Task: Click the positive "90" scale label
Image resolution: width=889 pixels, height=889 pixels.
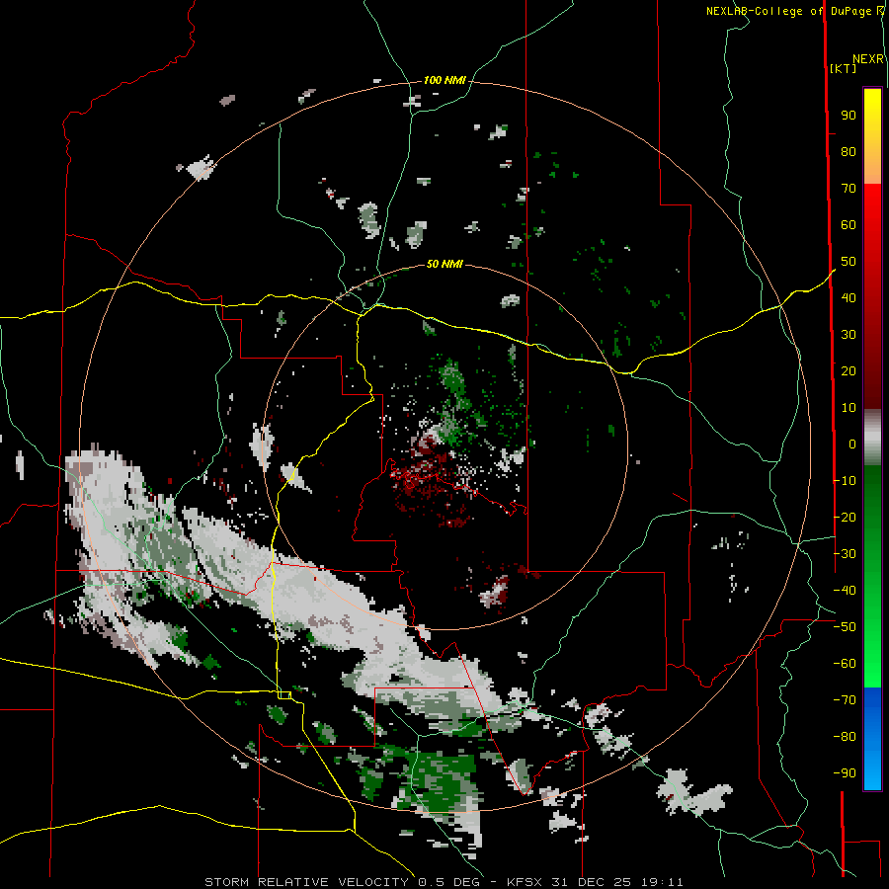Action: (x=849, y=116)
